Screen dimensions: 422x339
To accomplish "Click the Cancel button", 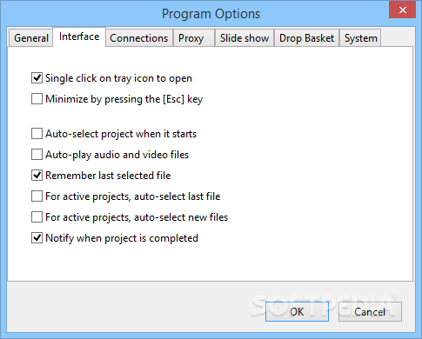I will (370, 311).
